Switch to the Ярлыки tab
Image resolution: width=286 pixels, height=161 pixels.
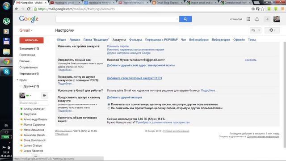tap(75, 40)
